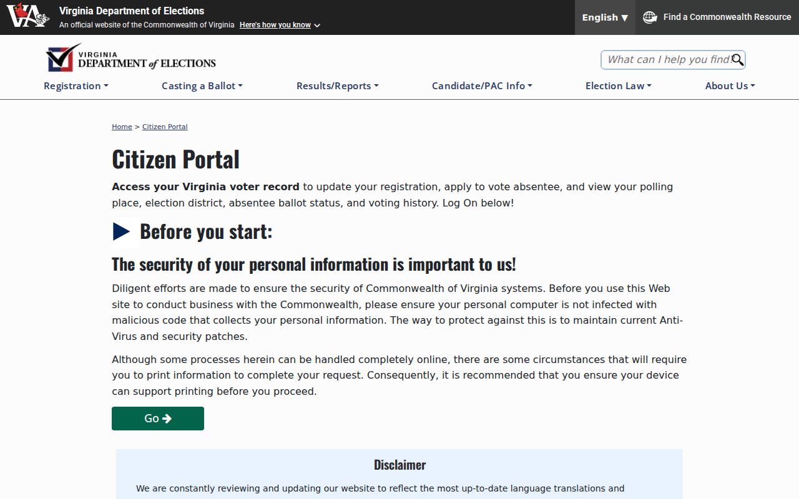
Task: Open the Election Law menu
Action: [x=618, y=86]
